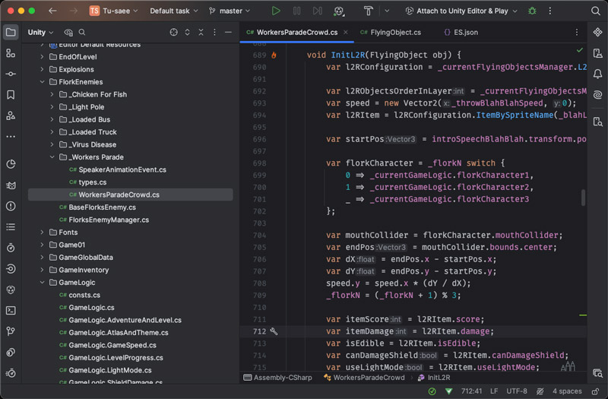Open the Bookmarks tool window
Viewport: 608px width, 399px height.
coord(11,95)
